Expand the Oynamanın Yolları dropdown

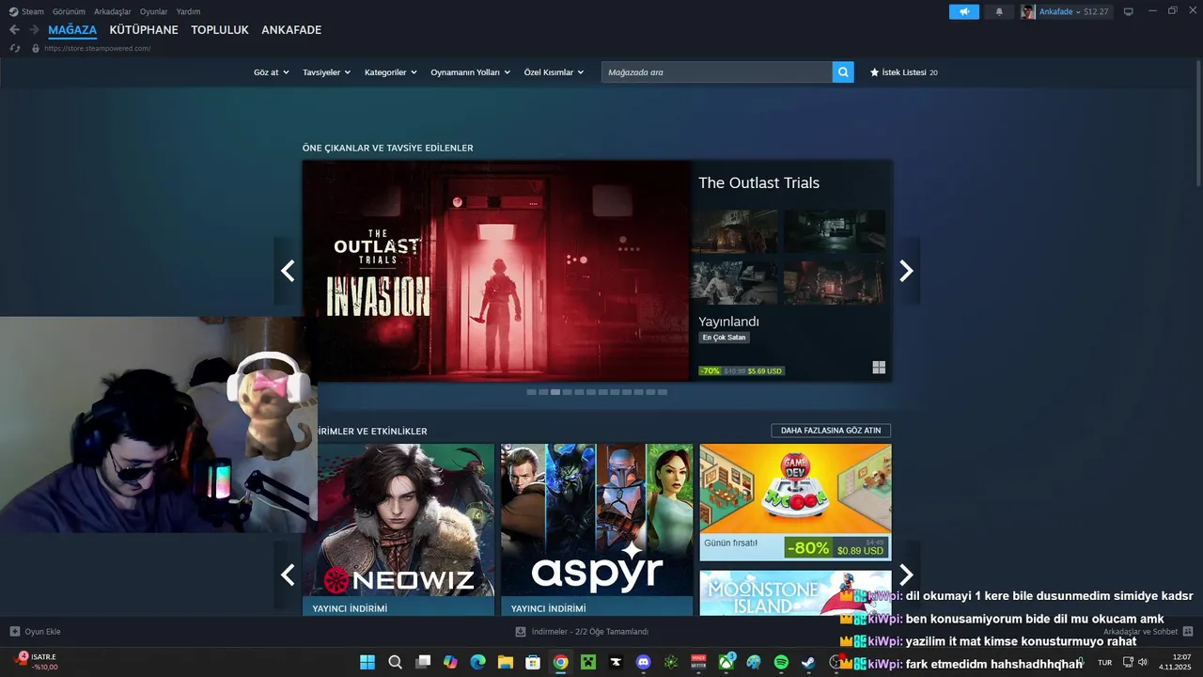470,72
